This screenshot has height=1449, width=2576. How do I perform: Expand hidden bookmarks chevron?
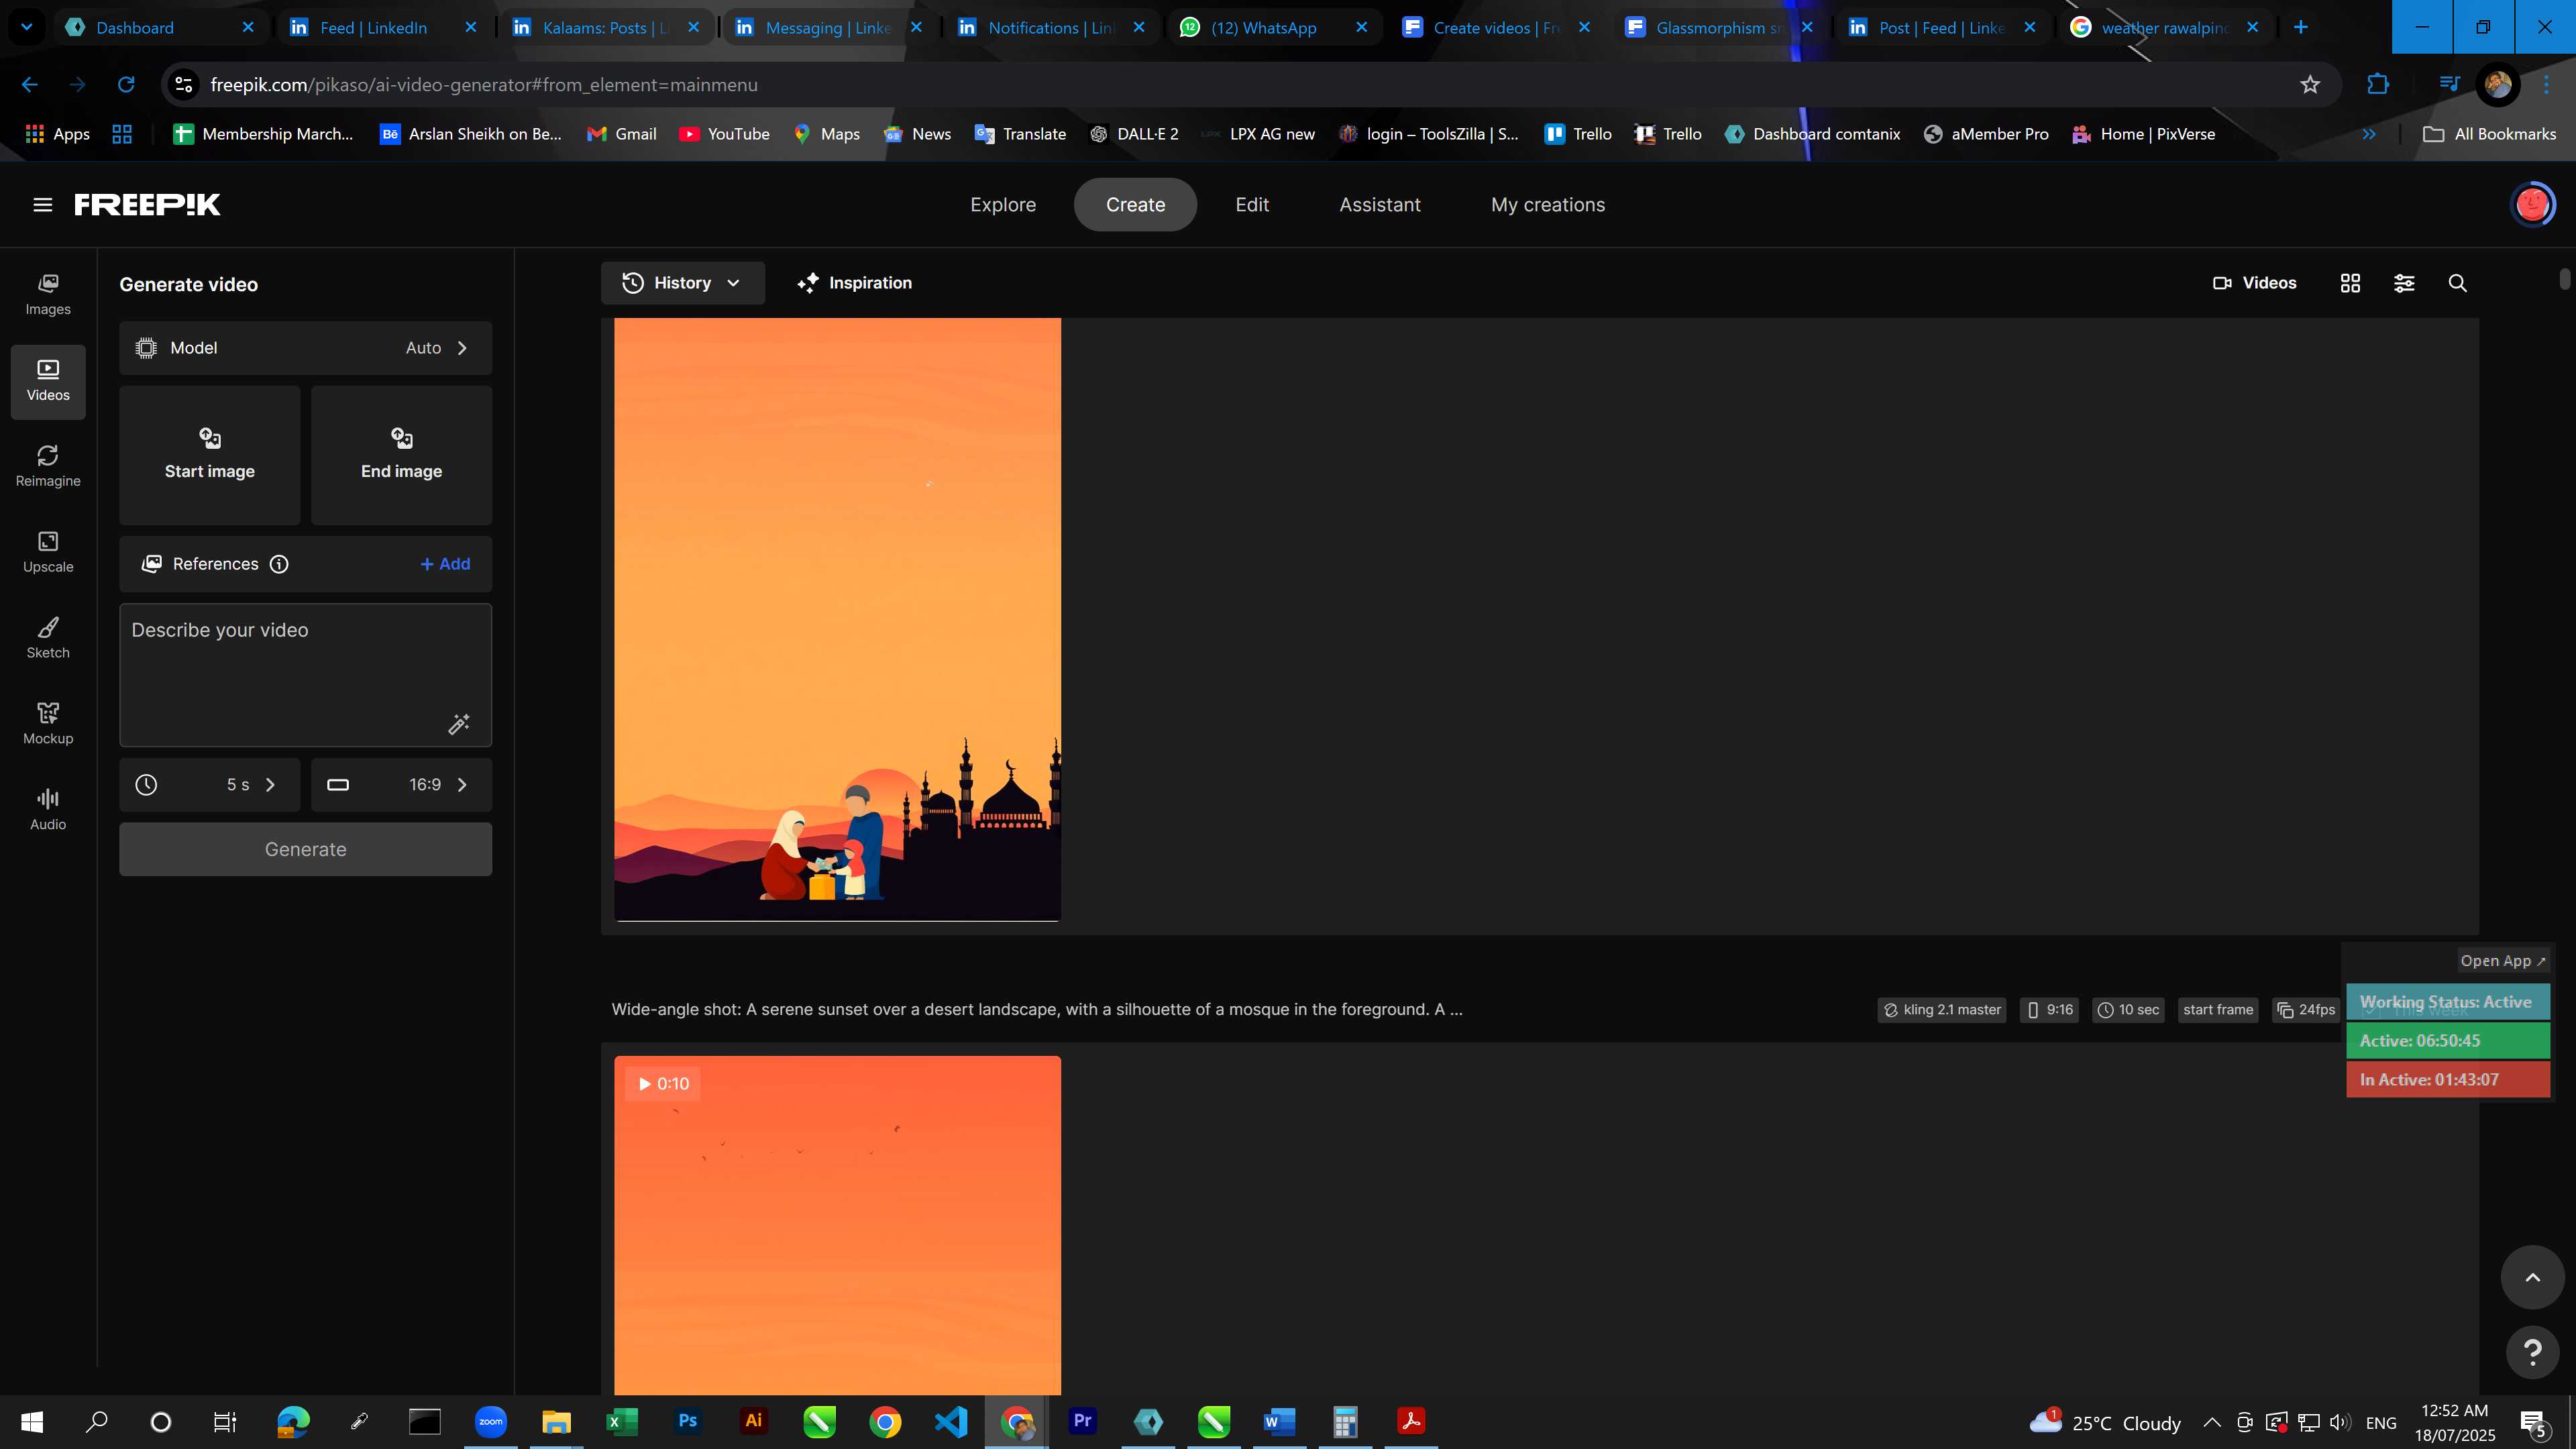2368,134
